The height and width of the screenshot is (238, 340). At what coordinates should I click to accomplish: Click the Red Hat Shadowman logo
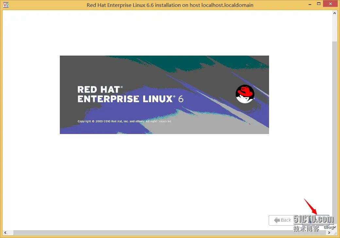(245, 94)
